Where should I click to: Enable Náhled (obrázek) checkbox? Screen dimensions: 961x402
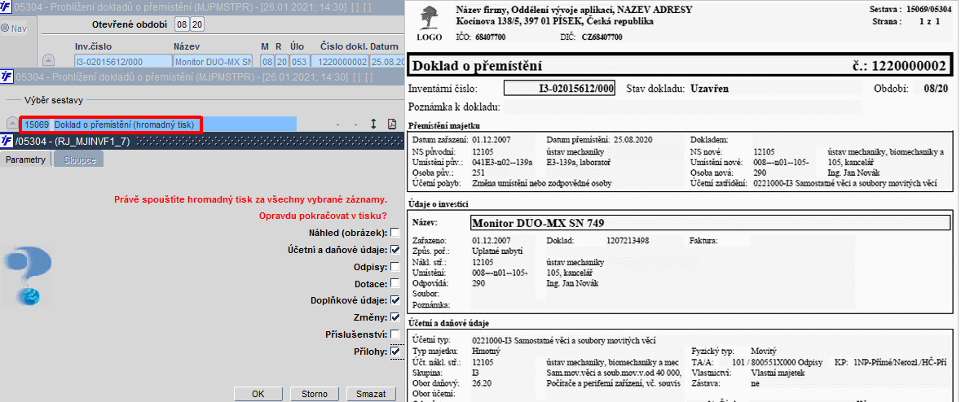[395, 233]
